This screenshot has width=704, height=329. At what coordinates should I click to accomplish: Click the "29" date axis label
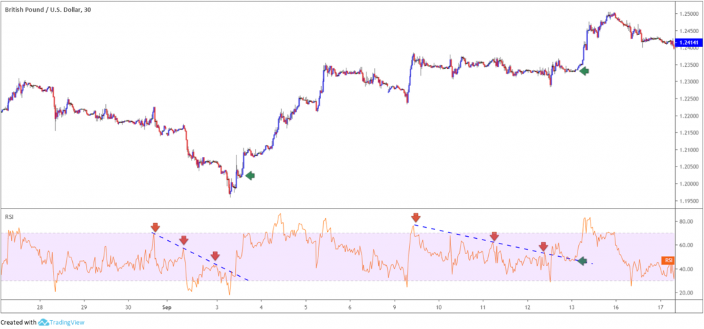tap(84, 308)
